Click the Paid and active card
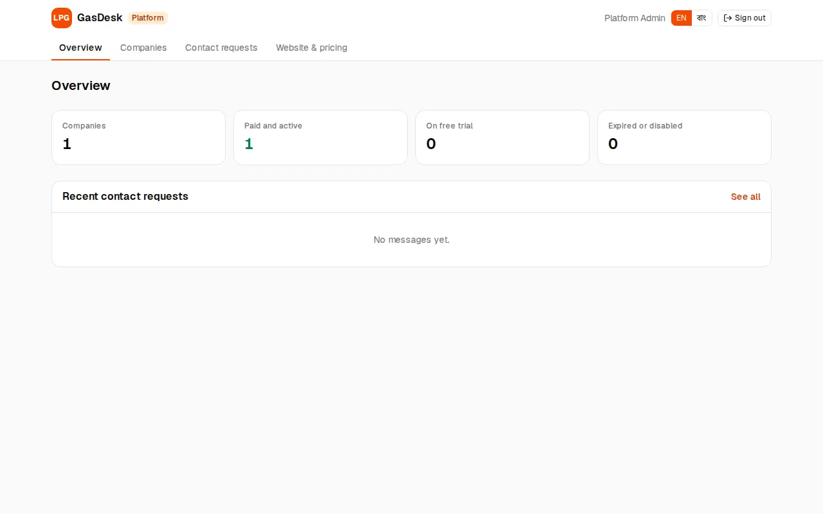Viewport: 823px width, 514px height. pos(320,137)
